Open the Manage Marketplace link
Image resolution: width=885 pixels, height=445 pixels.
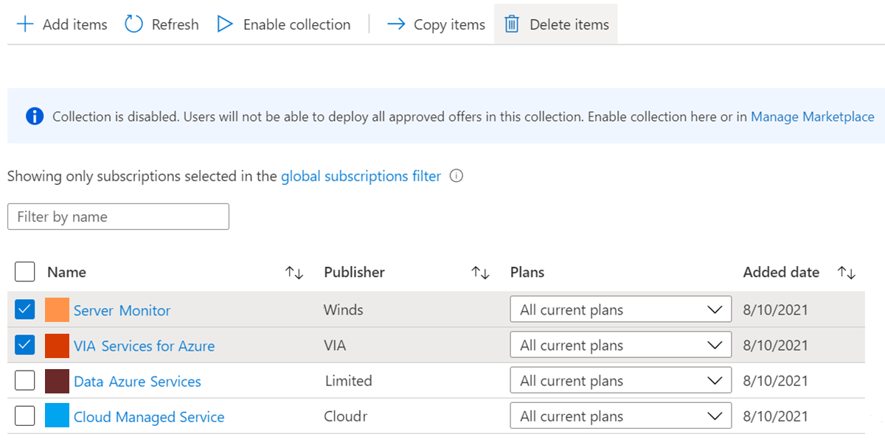click(x=812, y=116)
